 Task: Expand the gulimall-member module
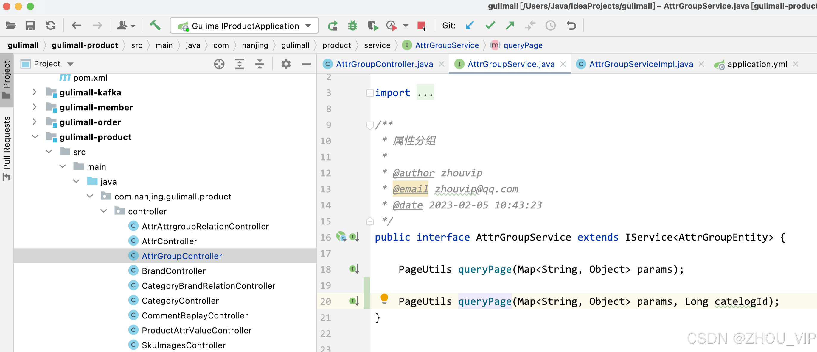point(35,107)
